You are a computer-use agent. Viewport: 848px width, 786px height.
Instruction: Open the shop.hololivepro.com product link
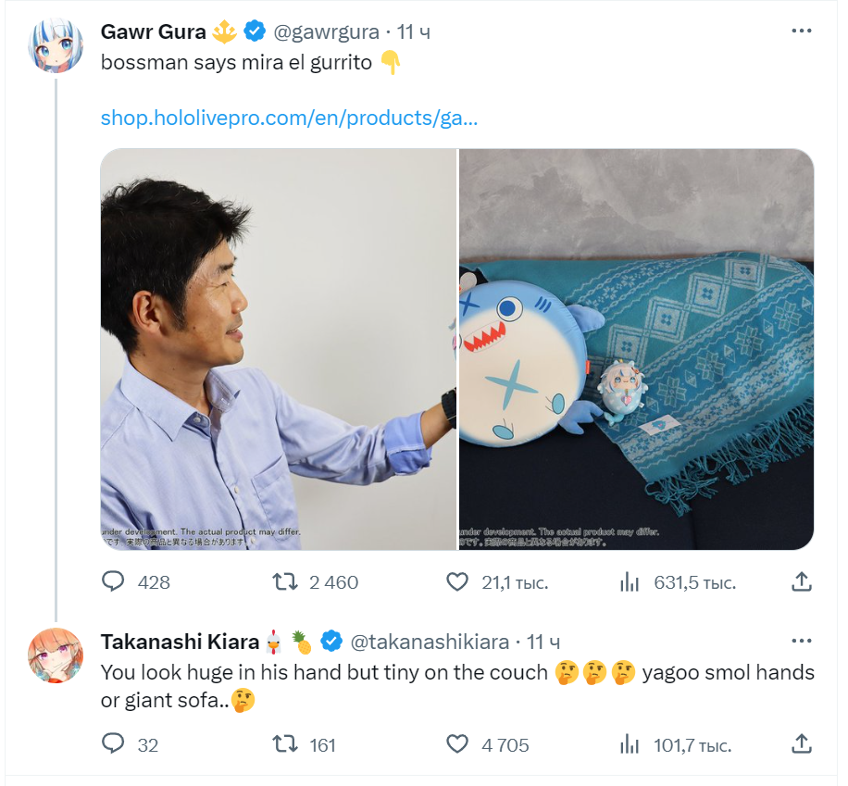click(x=289, y=119)
